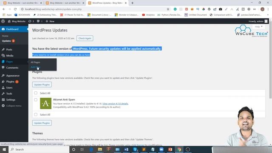This screenshot has height=153, width=272.
Task: Open the Apps bookmarks shortcut
Action: (x=7, y=15)
